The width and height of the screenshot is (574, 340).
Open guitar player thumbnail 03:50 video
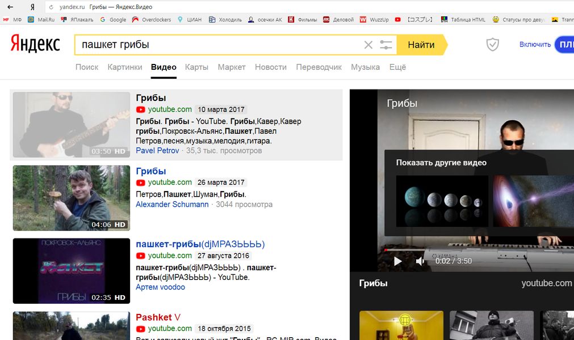click(x=72, y=125)
